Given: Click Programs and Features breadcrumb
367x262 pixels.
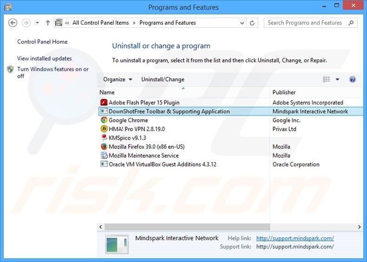Looking at the screenshot, I should point(168,23).
